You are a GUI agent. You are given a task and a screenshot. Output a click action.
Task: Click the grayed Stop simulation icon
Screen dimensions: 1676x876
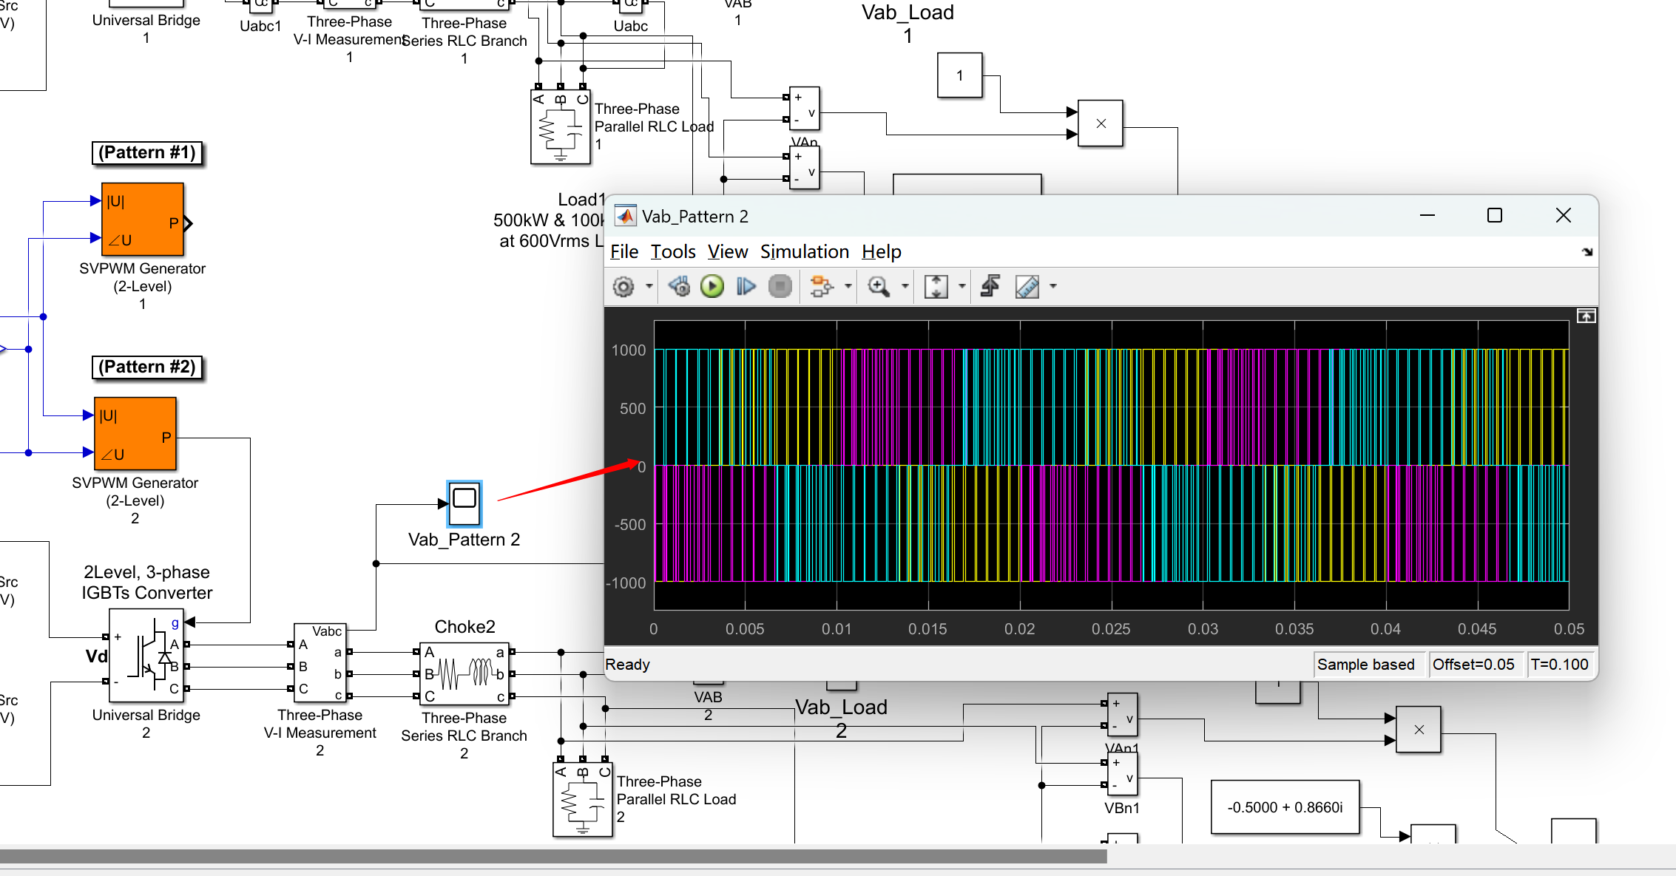point(780,287)
